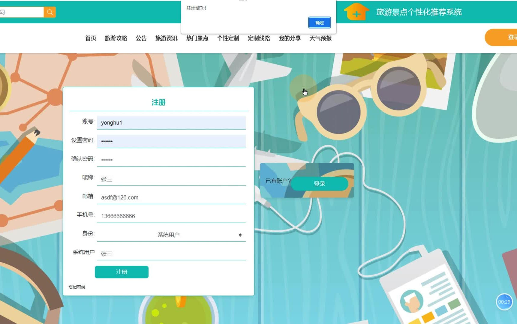Open the 首页 menu item
This screenshot has height=324, width=517.
[x=91, y=38]
